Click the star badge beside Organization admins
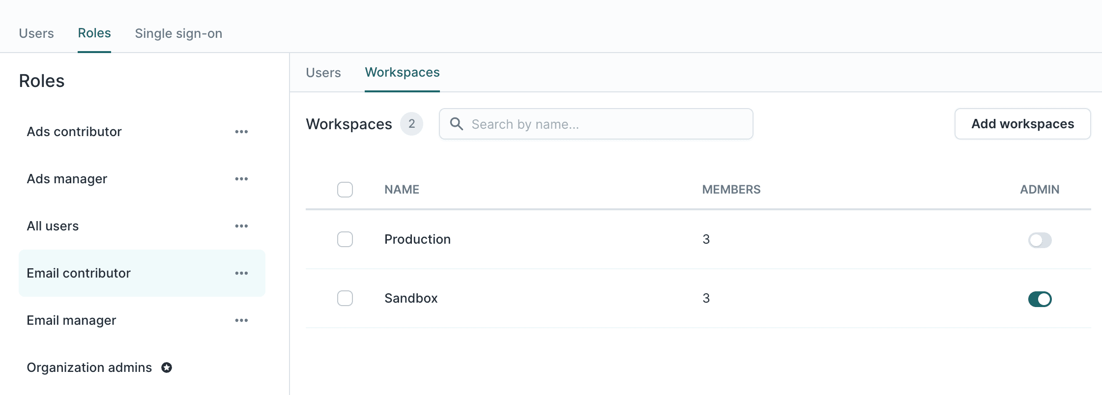This screenshot has height=395, width=1102. point(167,367)
